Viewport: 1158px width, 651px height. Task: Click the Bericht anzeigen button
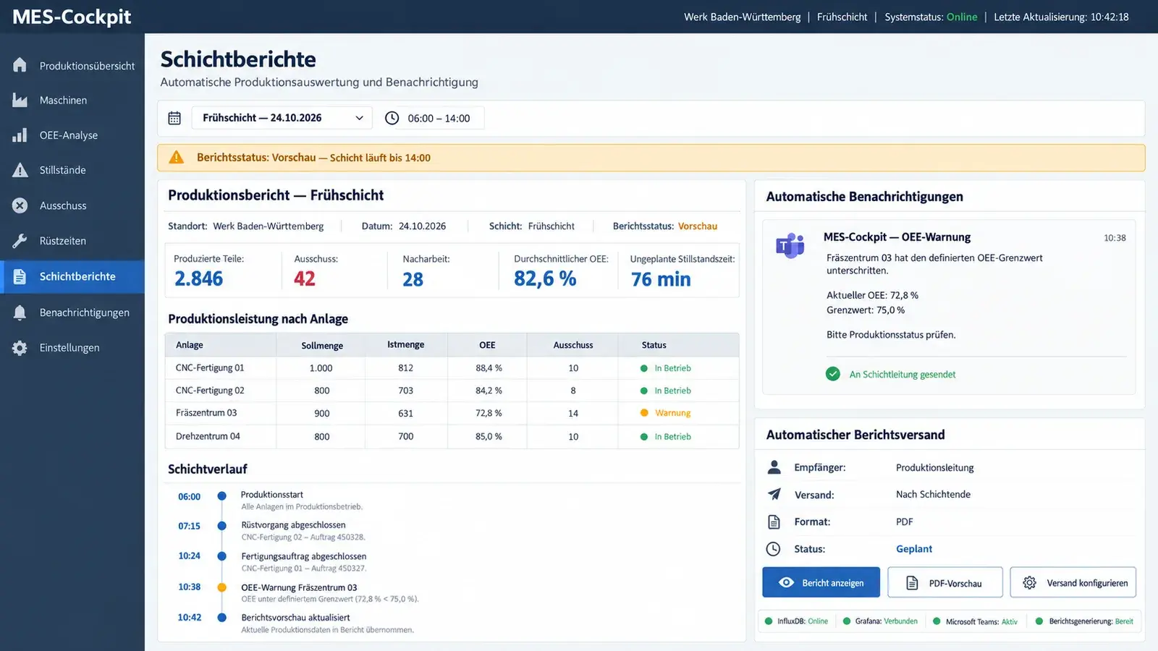821,582
